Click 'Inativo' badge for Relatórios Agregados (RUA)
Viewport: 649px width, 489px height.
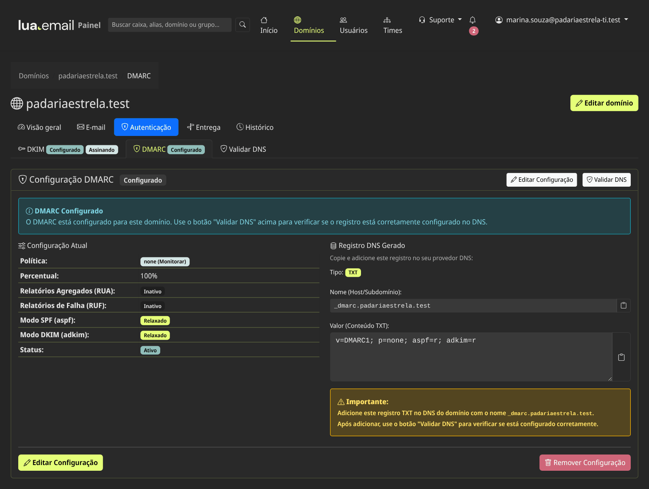click(x=153, y=291)
